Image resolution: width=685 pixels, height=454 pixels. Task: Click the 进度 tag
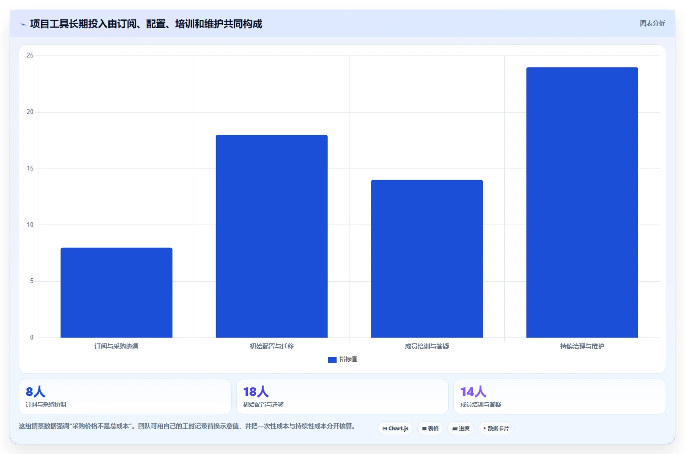pos(461,428)
